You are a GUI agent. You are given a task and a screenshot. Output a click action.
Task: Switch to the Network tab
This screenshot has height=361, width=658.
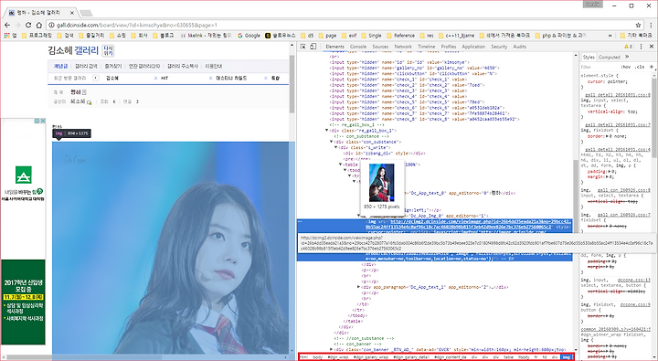point(403,47)
